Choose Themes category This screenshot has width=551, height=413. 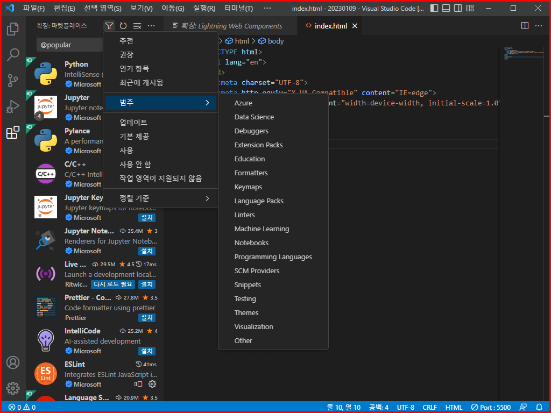pos(273,312)
